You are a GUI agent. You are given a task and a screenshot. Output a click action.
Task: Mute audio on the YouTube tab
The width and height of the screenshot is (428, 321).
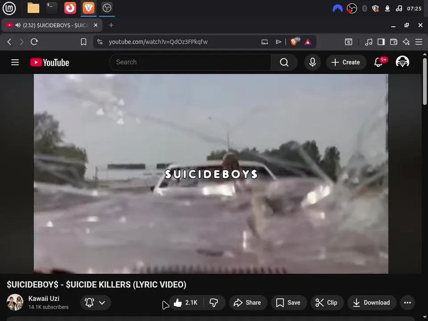18,25
